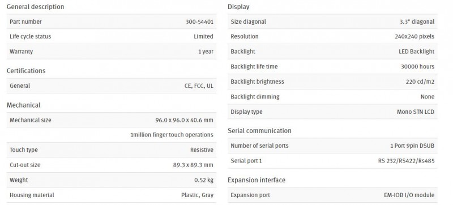Select the part number 300-54401

(199, 22)
